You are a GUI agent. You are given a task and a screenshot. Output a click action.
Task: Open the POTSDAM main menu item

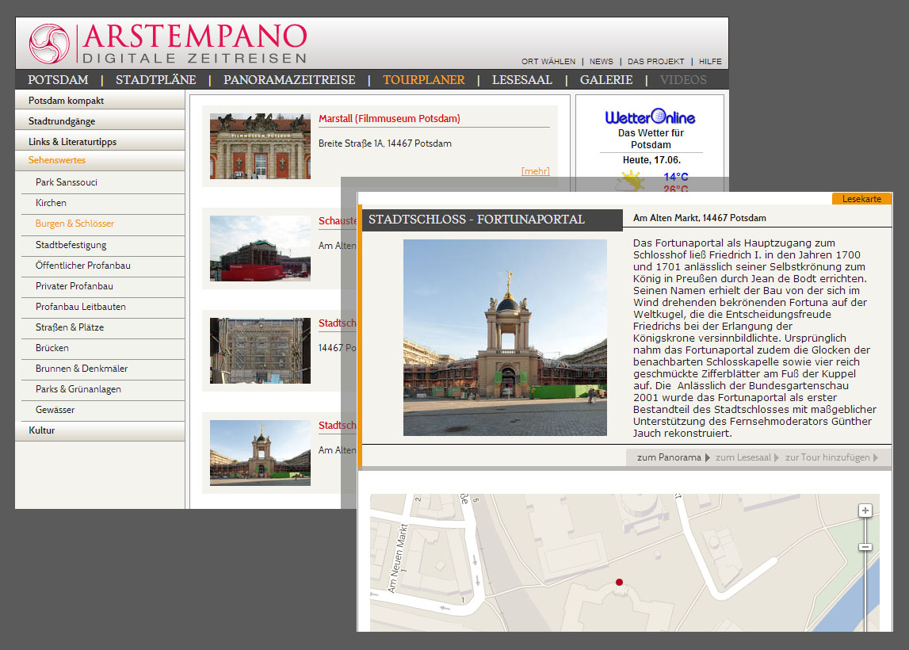click(x=58, y=79)
